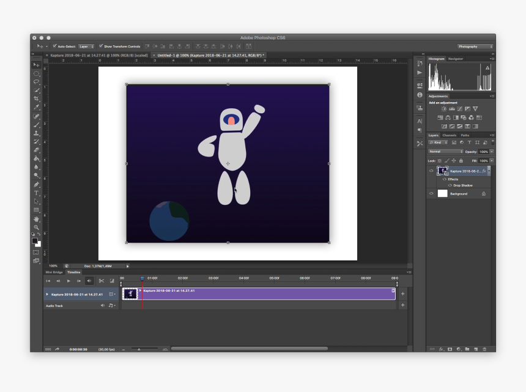Screen dimensions: 526x392
Task: Select the Elliptical Marquee tool
Action: [36, 73]
